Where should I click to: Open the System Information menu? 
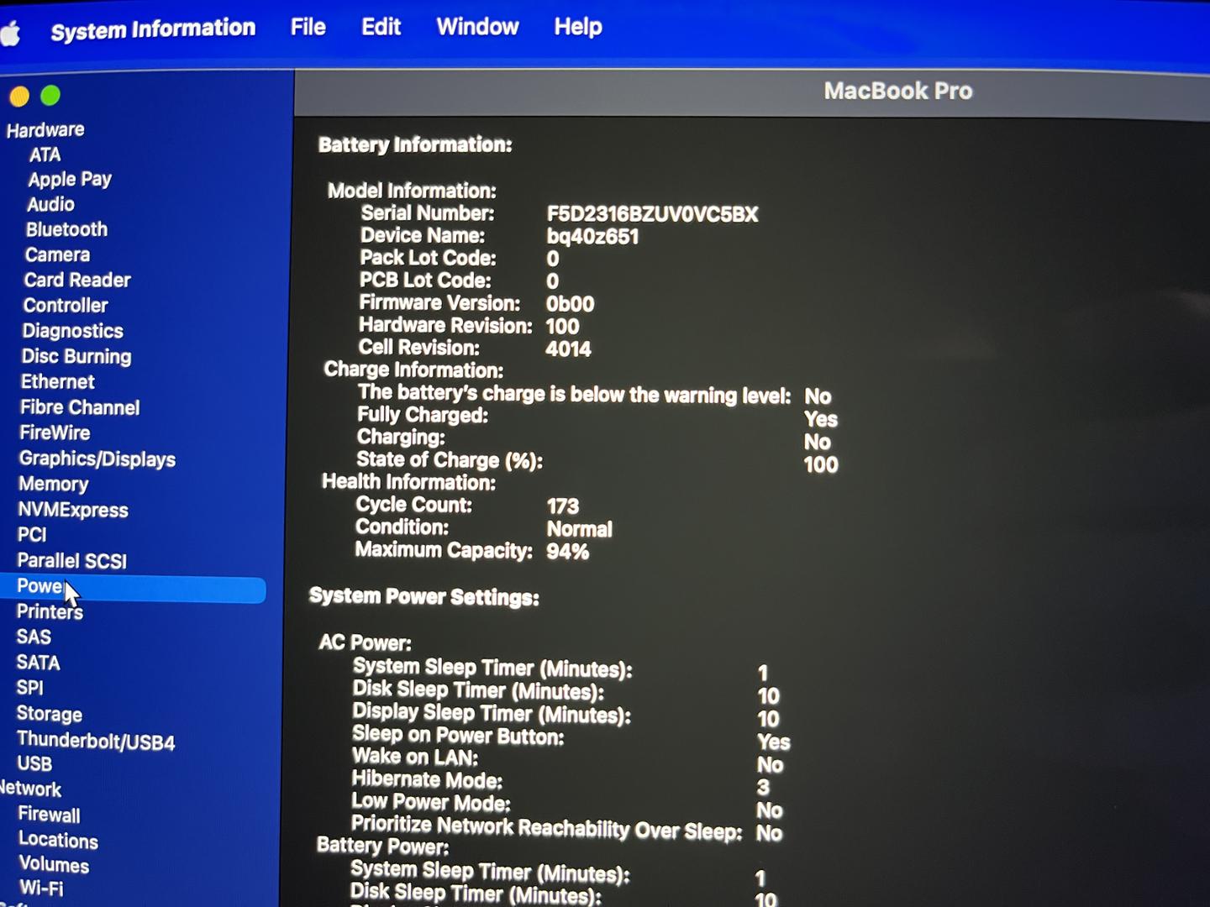[x=153, y=29]
